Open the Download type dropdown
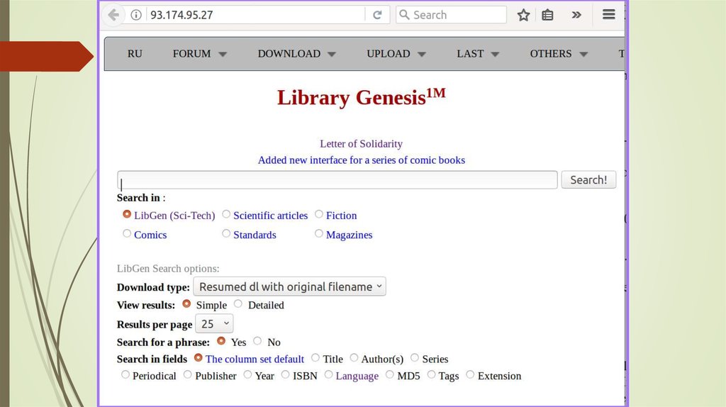Image resolution: width=726 pixels, height=407 pixels. point(289,286)
